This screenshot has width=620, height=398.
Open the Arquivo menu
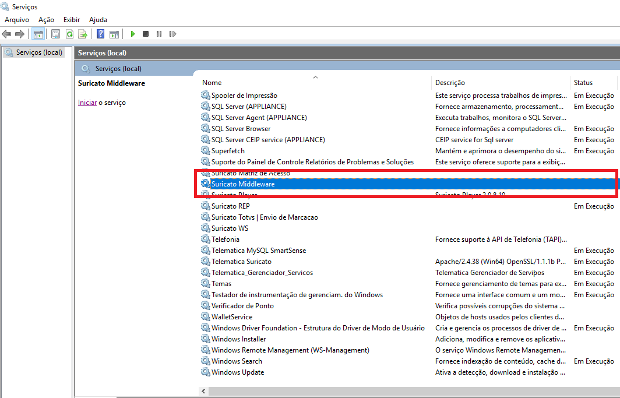click(x=17, y=20)
